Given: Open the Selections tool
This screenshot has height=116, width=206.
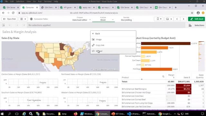Looking at the screenshot, I should tap(197, 25).
